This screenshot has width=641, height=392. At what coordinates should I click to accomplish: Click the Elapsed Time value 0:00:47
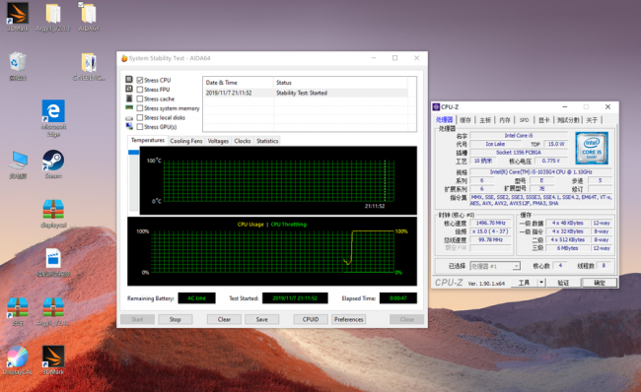click(398, 298)
